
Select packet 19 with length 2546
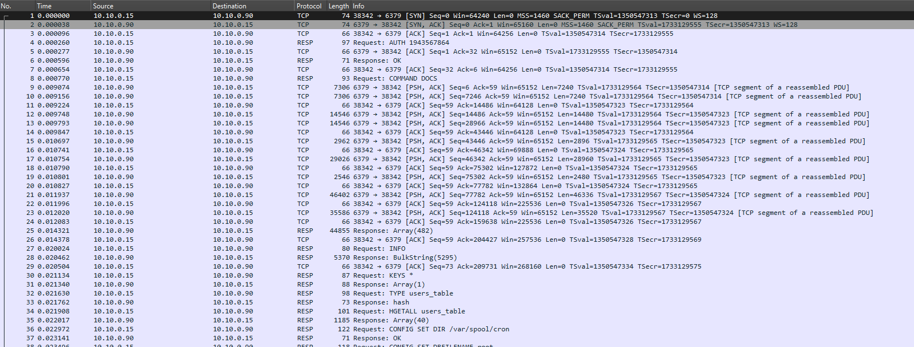(457, 177)
